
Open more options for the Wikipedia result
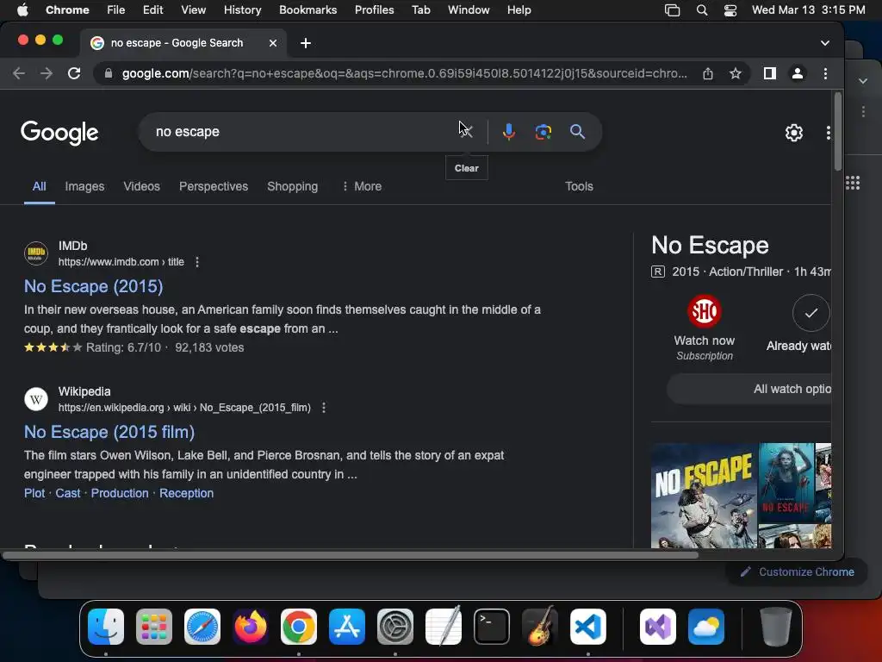point(324,408)
